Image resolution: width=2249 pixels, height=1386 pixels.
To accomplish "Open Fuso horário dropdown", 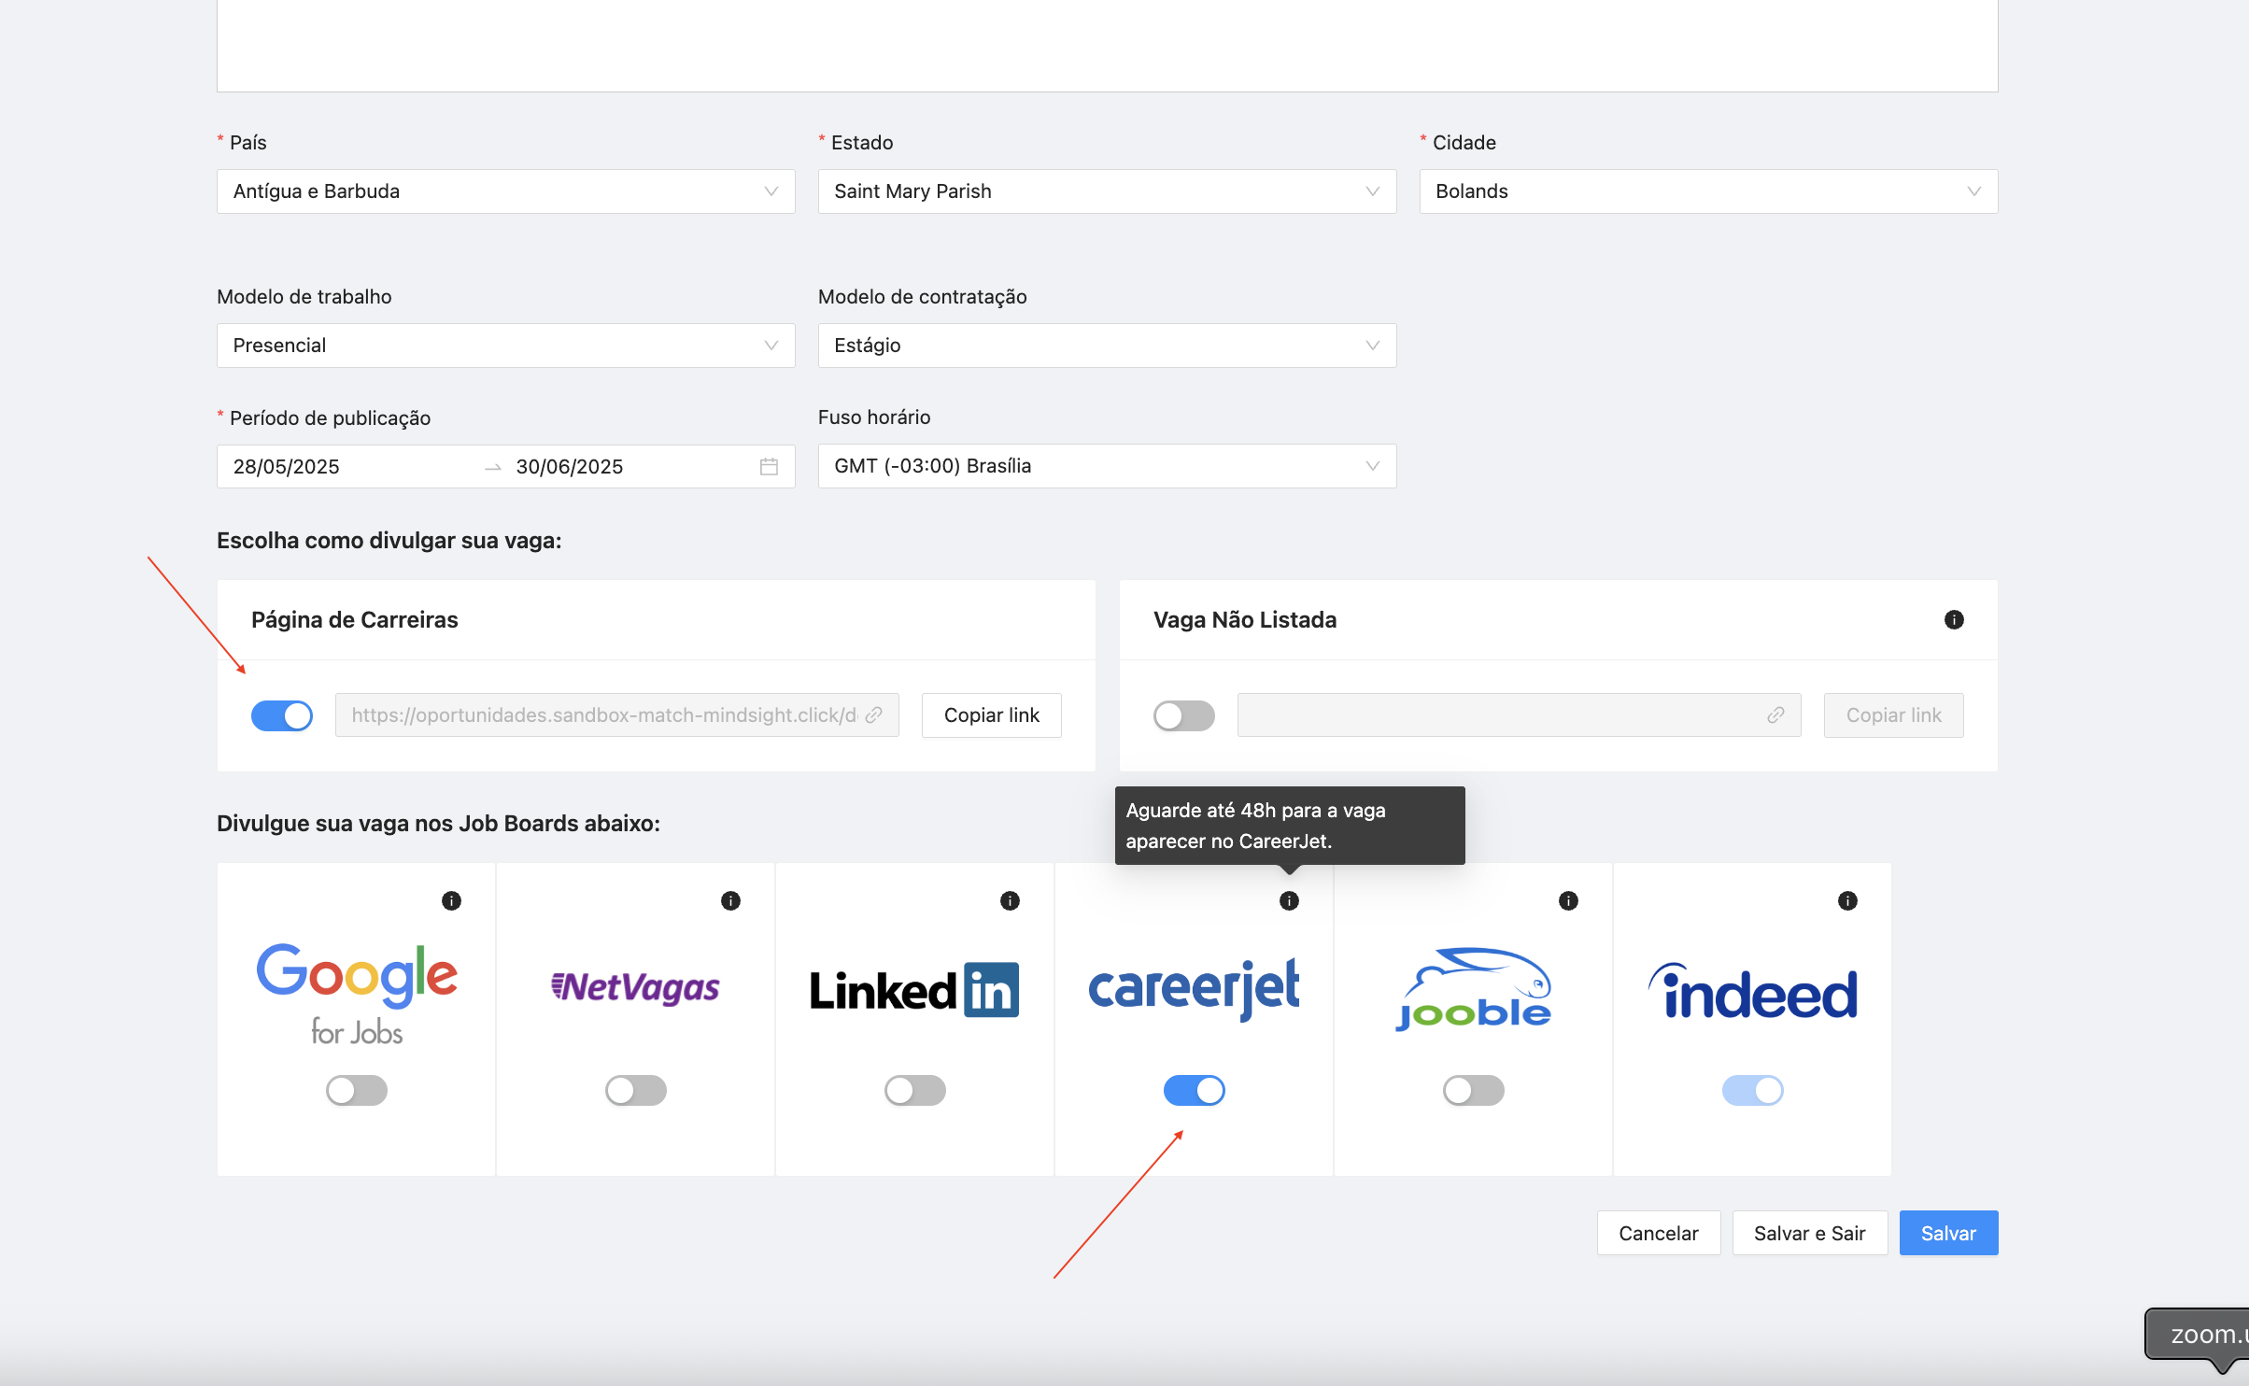I will [x=1108, y=466].
